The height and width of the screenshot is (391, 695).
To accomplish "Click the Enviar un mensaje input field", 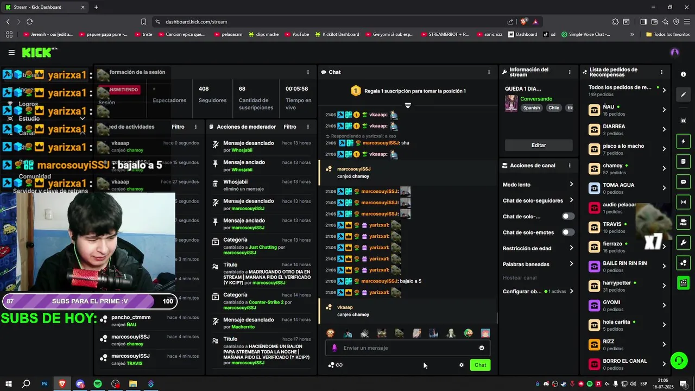I will pyautogui.click(x=408, y=348).
